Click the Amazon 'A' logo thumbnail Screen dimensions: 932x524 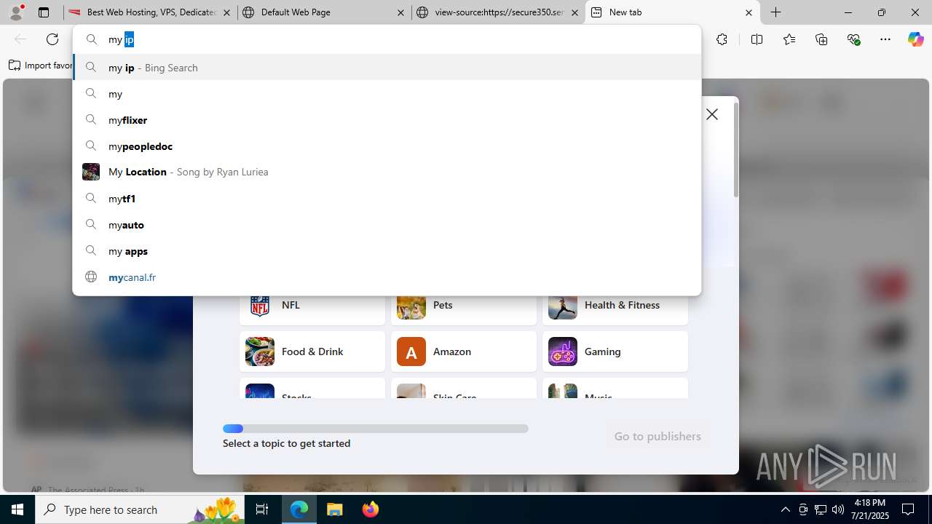(411, 352)
